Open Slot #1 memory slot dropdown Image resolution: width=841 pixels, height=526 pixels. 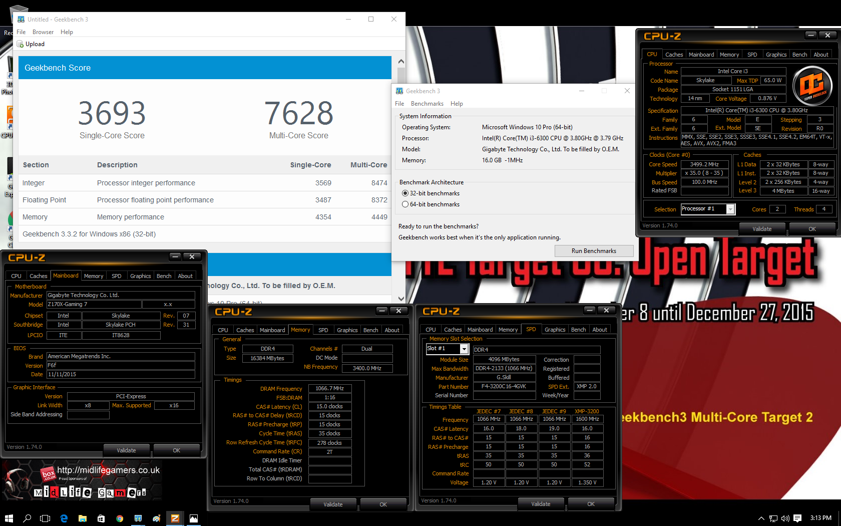pos(464,349)
